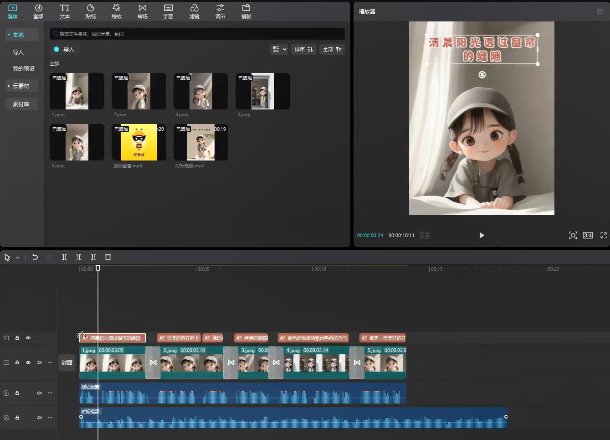Open the 模板 templates tab

(246, 11)
